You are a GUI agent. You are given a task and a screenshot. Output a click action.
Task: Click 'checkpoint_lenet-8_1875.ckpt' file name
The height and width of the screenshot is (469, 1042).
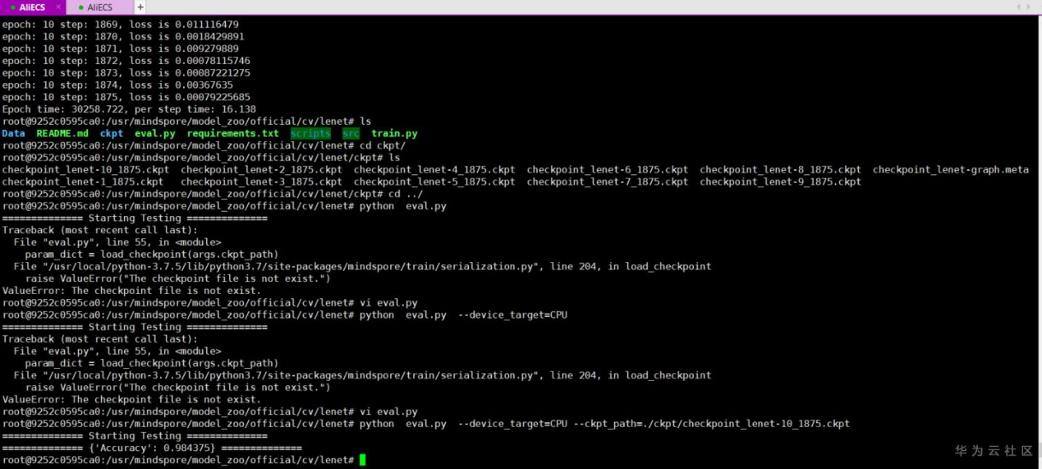[x=780, y=169]
